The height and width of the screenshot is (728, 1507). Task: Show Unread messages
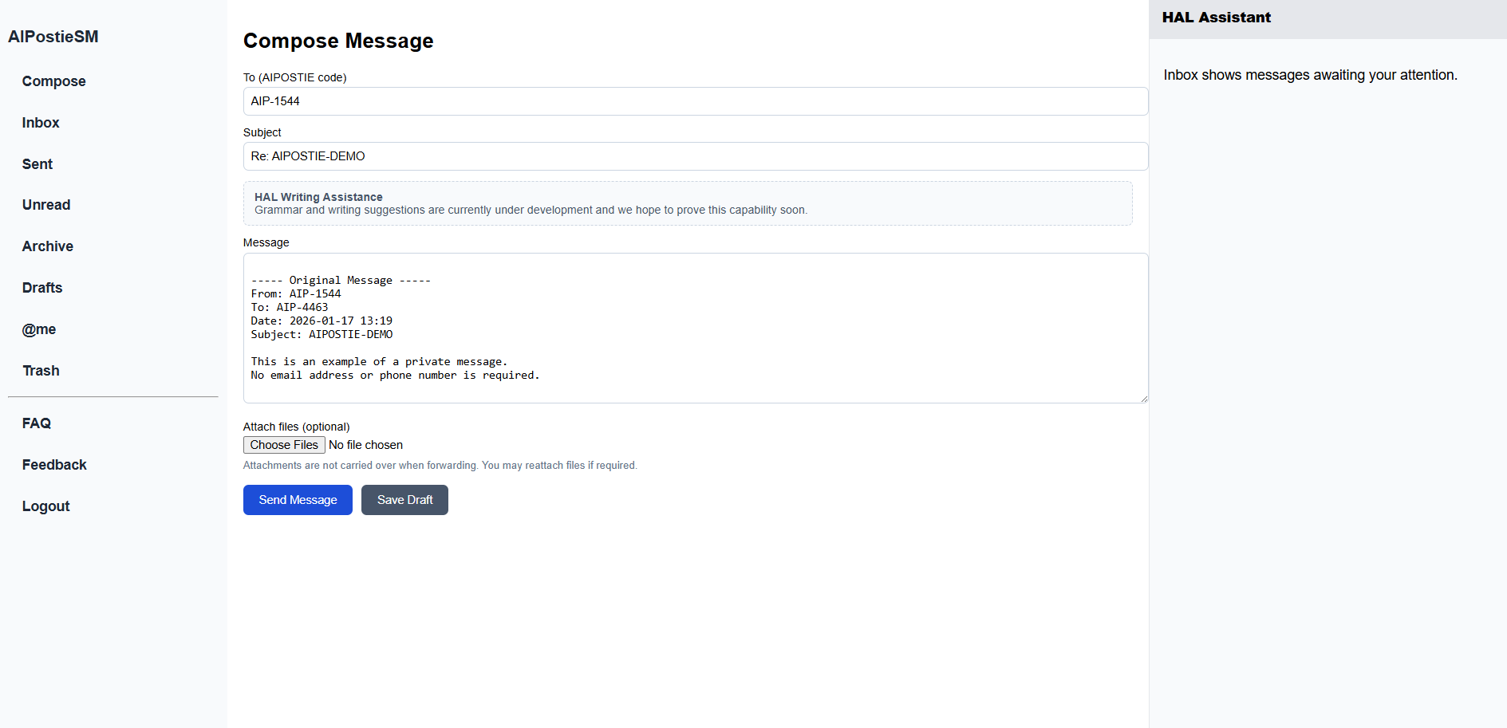(x=46, y=205)
